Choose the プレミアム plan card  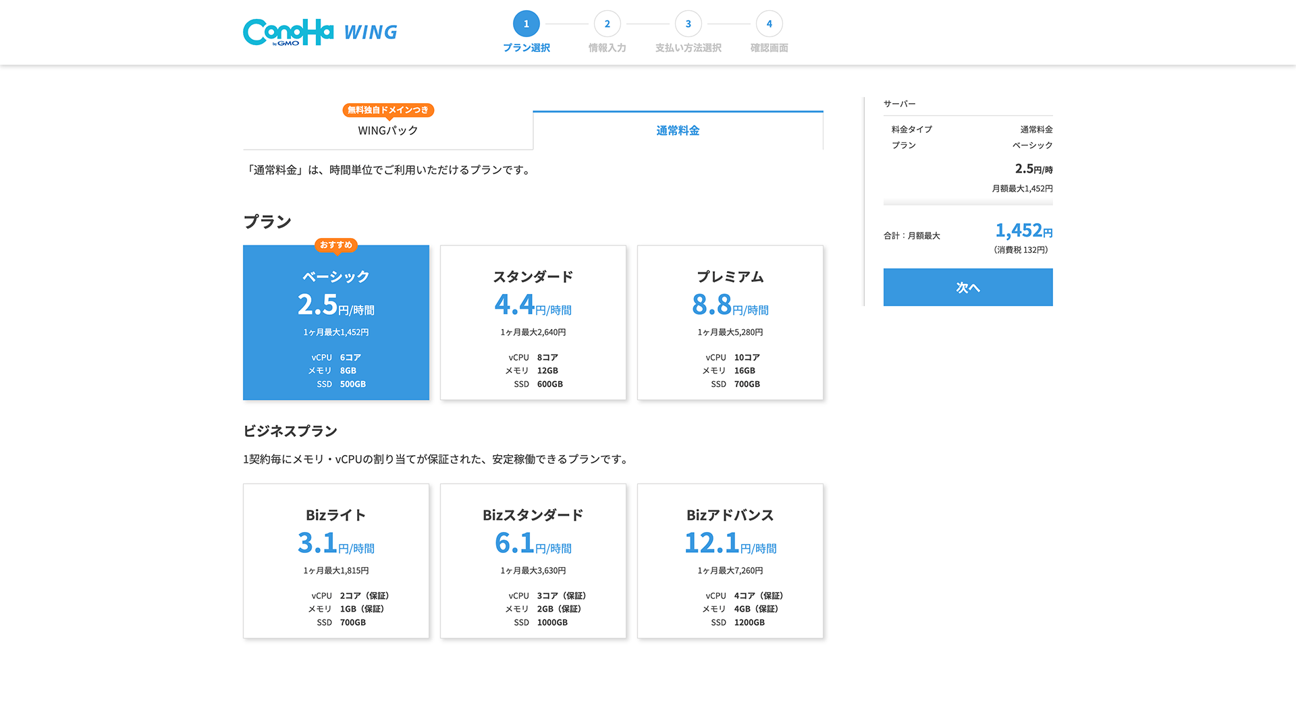click(x=730, y=322)
